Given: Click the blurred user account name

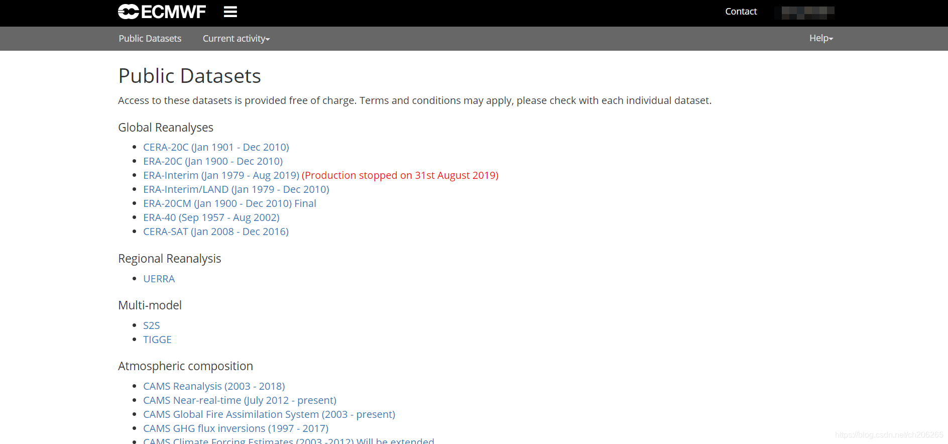Looking at the screenshot, I should point(804,13).
